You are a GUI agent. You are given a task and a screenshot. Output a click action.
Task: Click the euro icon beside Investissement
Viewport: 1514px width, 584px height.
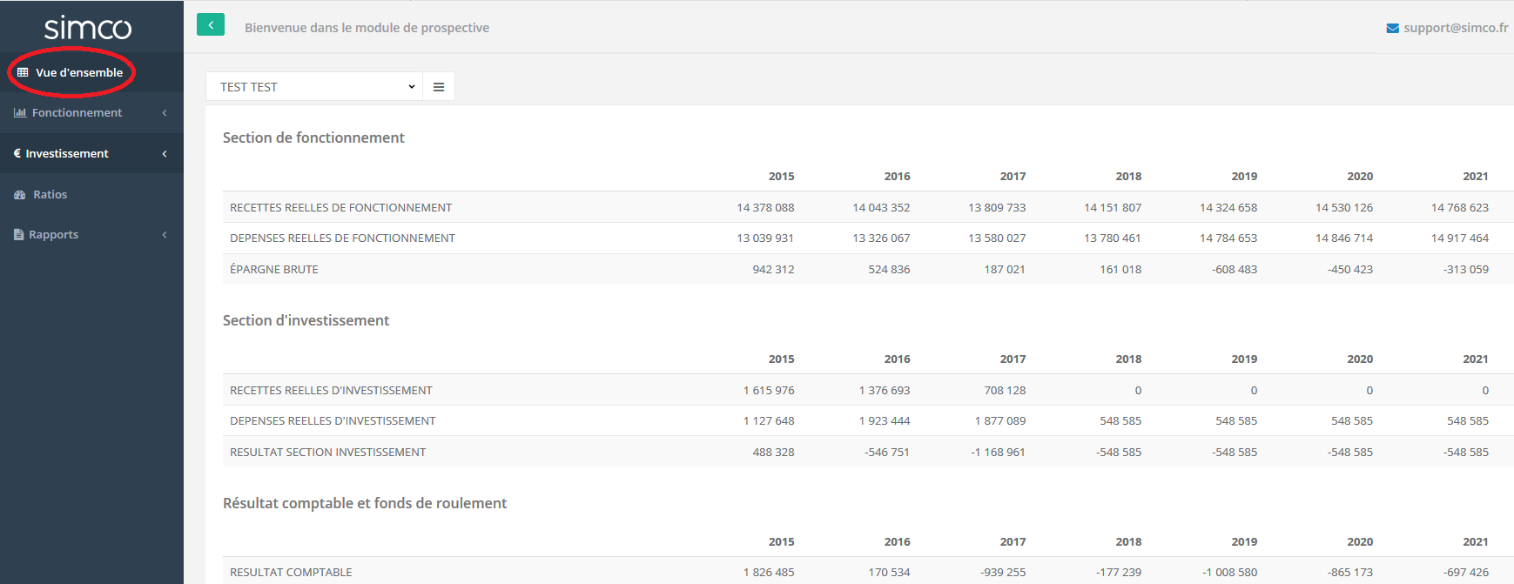pos(17,153)
